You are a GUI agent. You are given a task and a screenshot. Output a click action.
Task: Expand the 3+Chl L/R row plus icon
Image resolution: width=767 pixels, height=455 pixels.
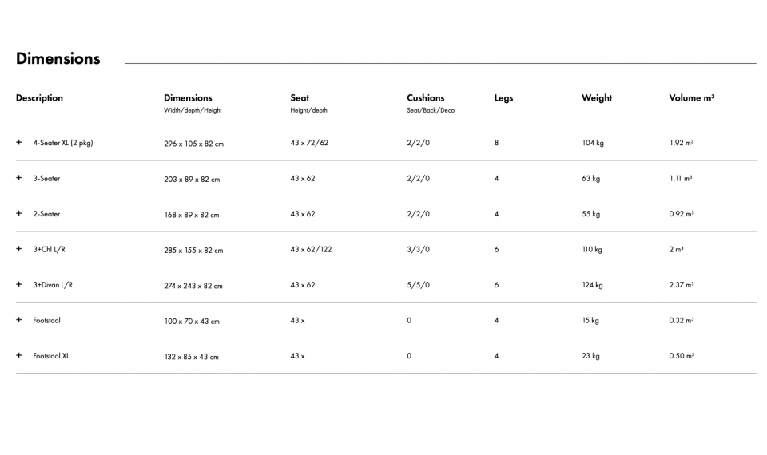[x=18, y=249]
